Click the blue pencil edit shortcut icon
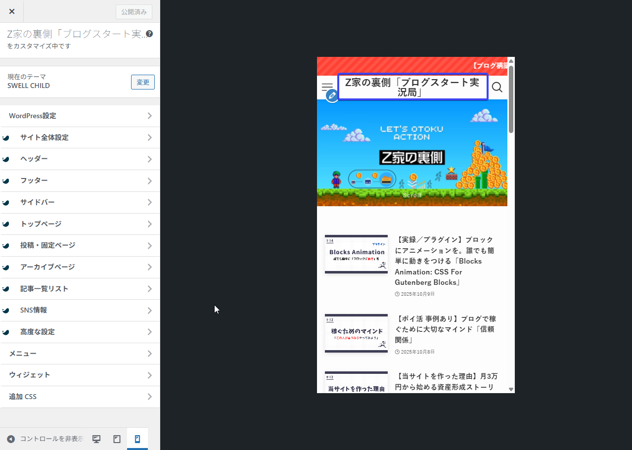632x450 pixels. coord(332,95)
